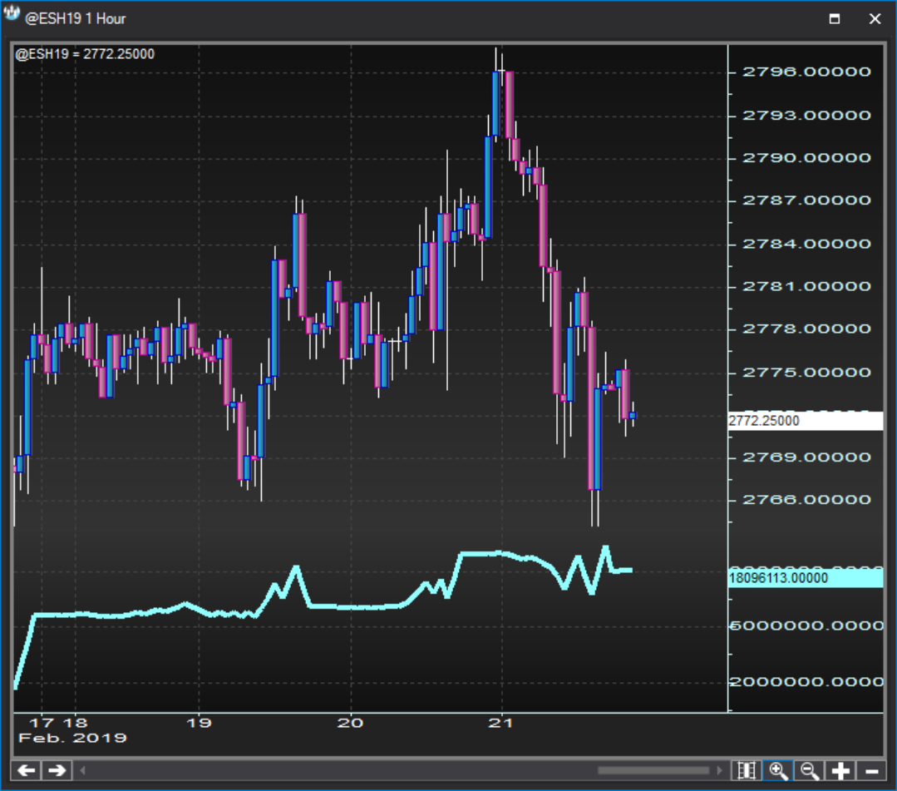The image size is (897, 791).
Task: Click date label 17 on time axis
Action: 42,723
